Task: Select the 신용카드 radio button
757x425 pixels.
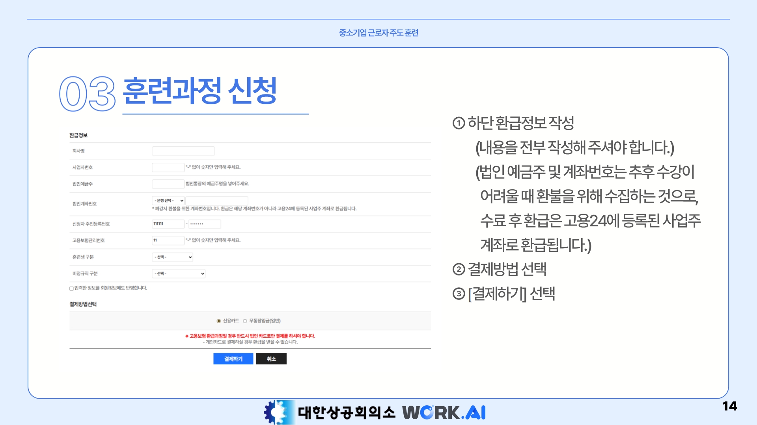Action: (x=219, y=321)
